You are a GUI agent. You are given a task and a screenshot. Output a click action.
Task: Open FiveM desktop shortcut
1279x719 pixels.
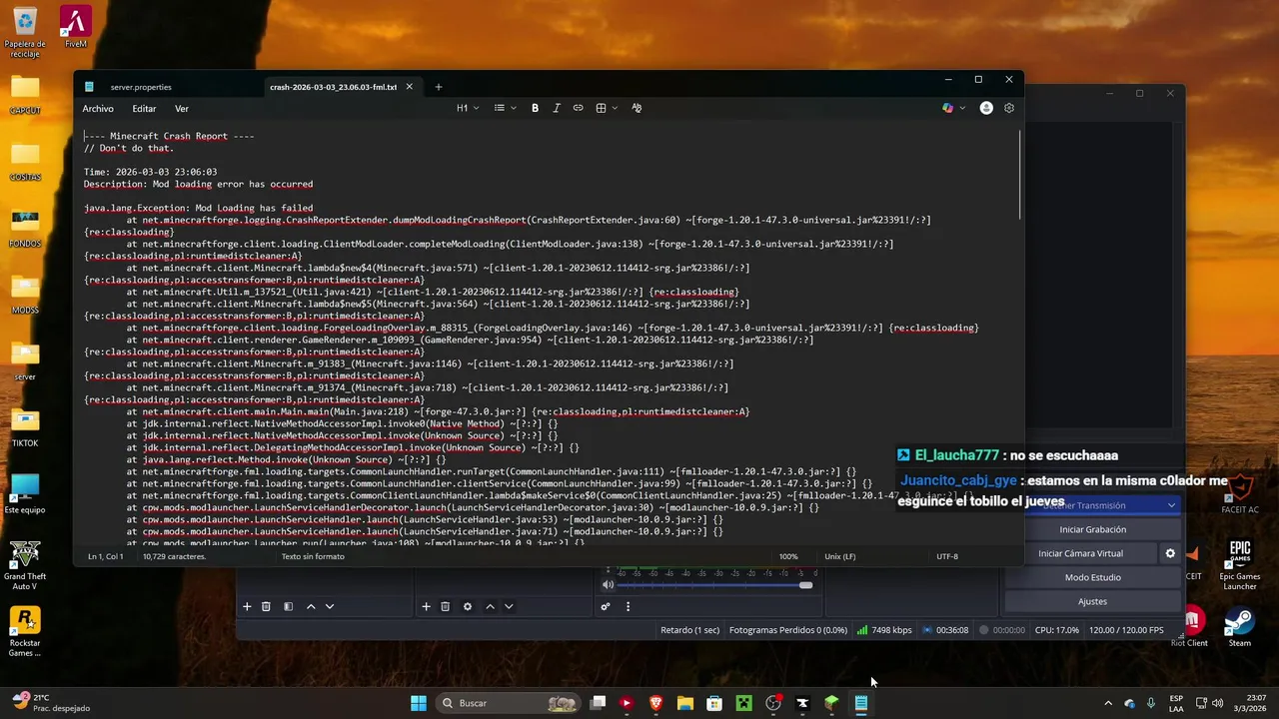pos(76,27)
